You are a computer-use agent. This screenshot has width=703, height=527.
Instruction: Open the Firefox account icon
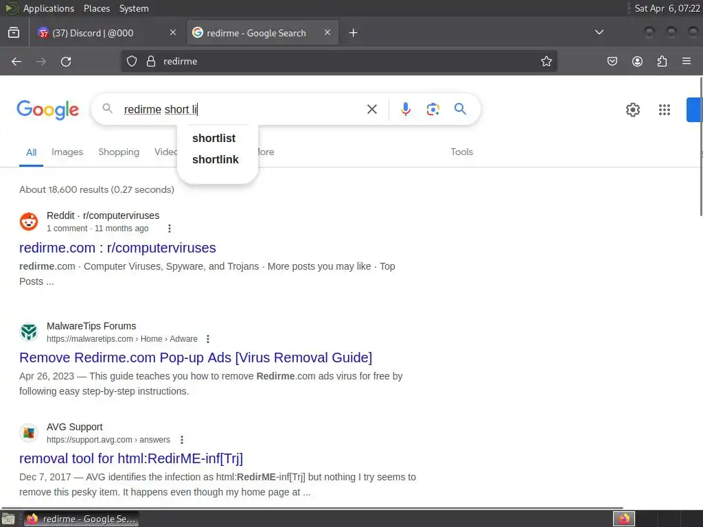click(637, 61)
